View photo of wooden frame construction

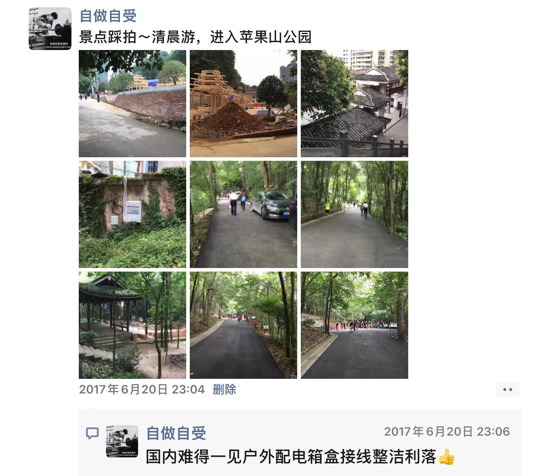coord(243,104)
